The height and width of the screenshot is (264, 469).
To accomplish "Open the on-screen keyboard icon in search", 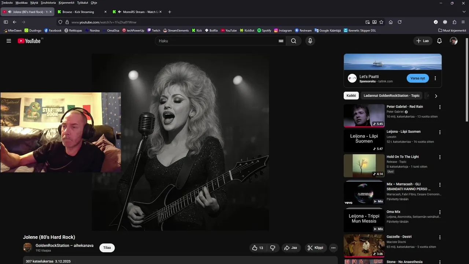I will tap(281, 41).
